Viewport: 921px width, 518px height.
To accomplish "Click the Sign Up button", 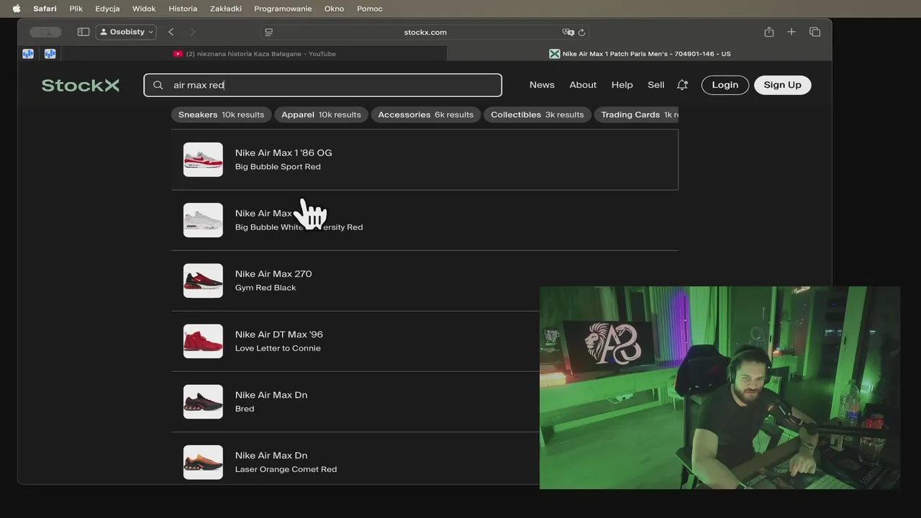I will pos(782,85).
